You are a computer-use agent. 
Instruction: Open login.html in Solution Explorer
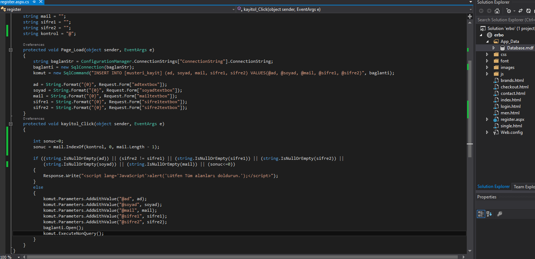510,106
